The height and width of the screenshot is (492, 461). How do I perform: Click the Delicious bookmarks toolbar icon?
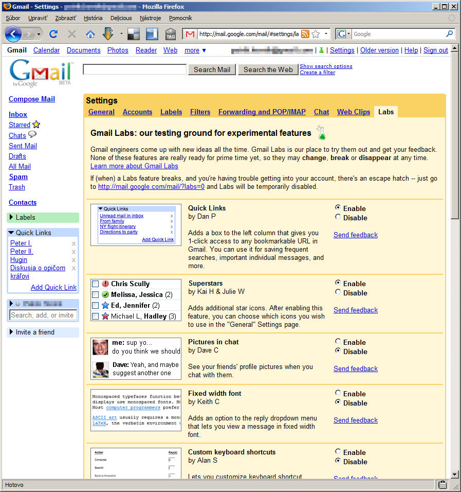[134, 34]
